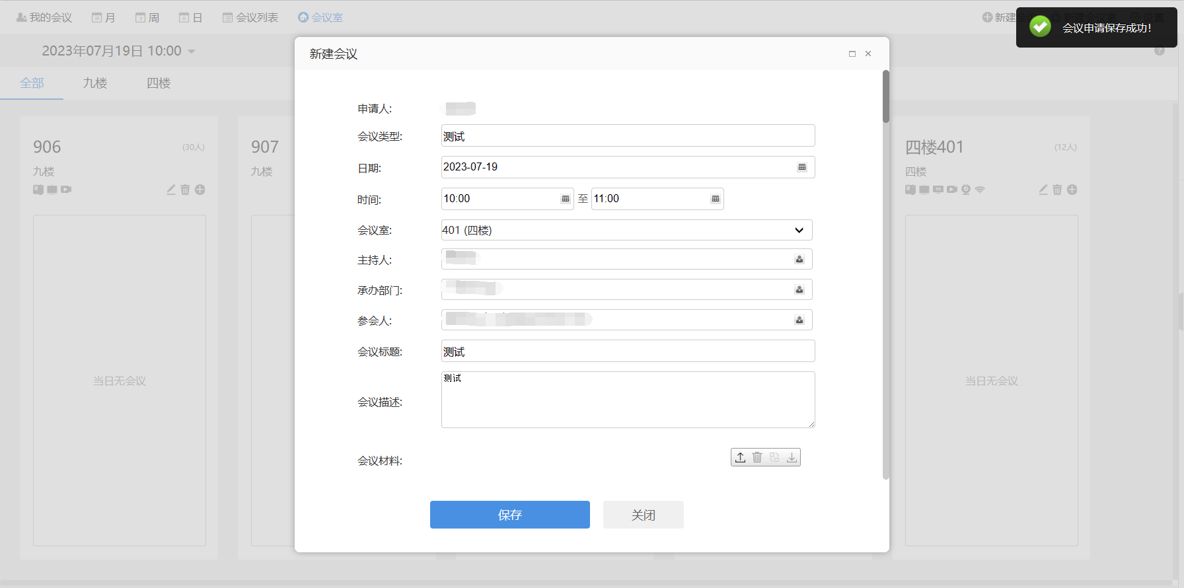Open the end time picker showing 11:00
Image resolution: width=1184 pixels, height=588 pixels.
tap(716, 199)
